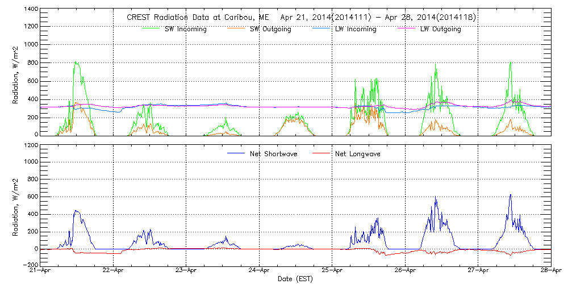
Task: Select the 22-Apr date tick label
Action: pyautogui.click(x=114, y=271)
